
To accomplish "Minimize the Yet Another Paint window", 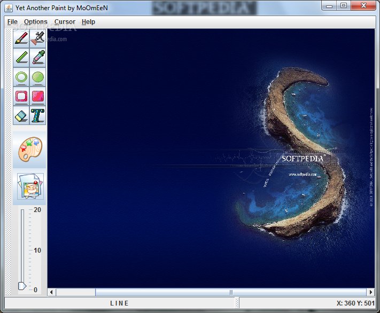I will (329, 5).
